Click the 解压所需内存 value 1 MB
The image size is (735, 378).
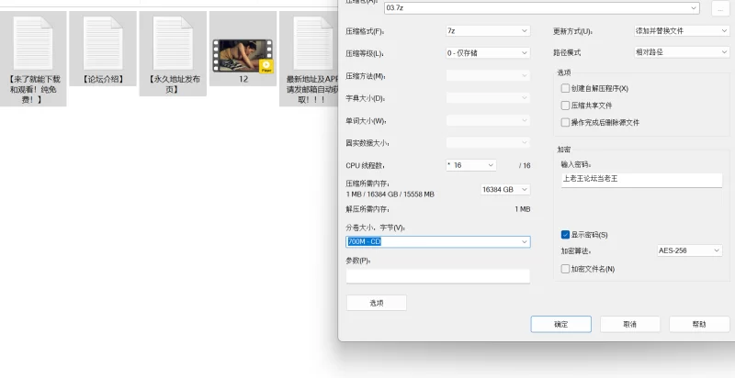[x=522, y=209]
